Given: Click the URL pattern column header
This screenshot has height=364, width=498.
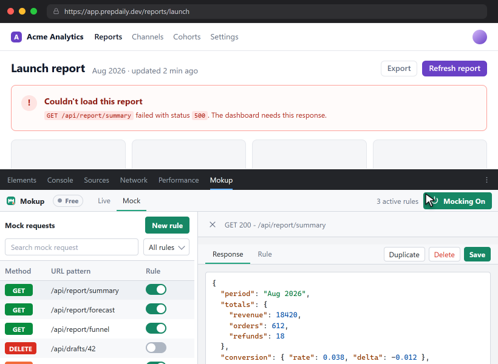Looking at the screenshot, I should (x=70, y=271).
